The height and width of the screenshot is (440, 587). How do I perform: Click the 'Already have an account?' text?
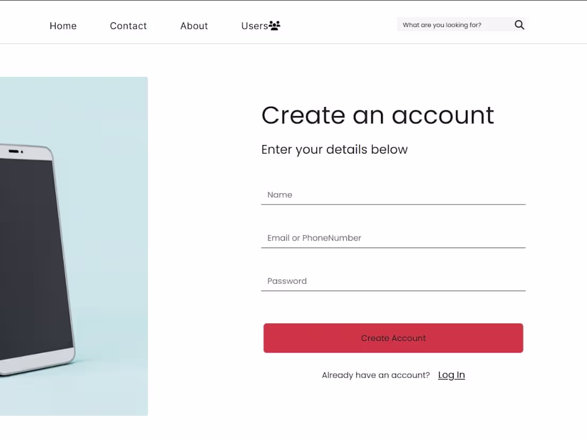click(376, 375)
